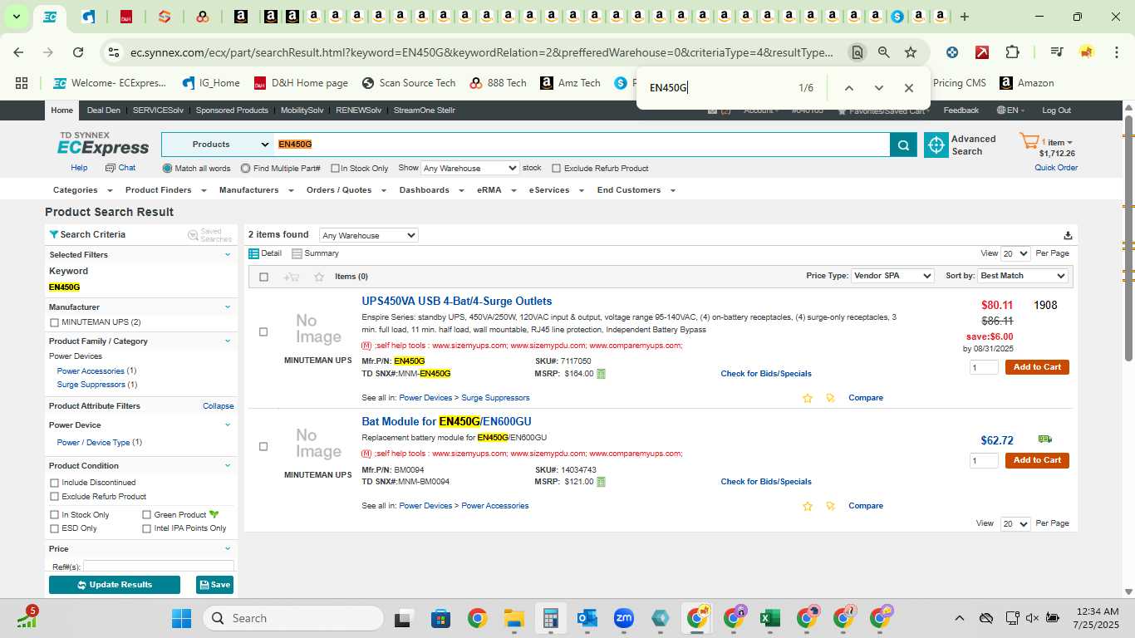Select the Bat Module product checkbox
The height and width of the screenshot is (638, 1135).
coord(263,447)
